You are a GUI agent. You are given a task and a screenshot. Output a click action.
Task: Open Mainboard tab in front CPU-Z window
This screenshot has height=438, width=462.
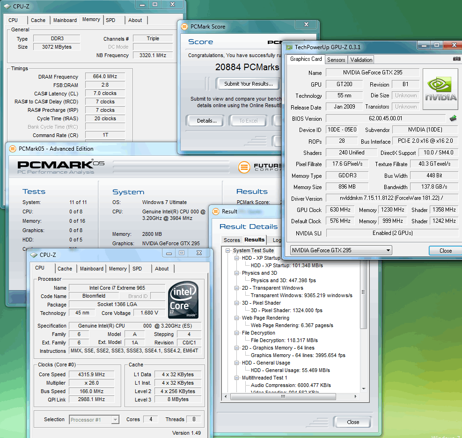pos(92,269)
